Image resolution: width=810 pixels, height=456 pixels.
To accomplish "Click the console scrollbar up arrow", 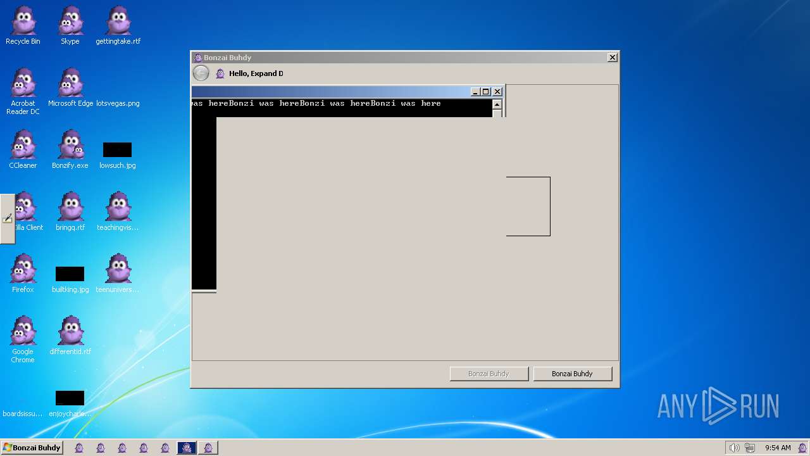I will click(x=497, y=104).
